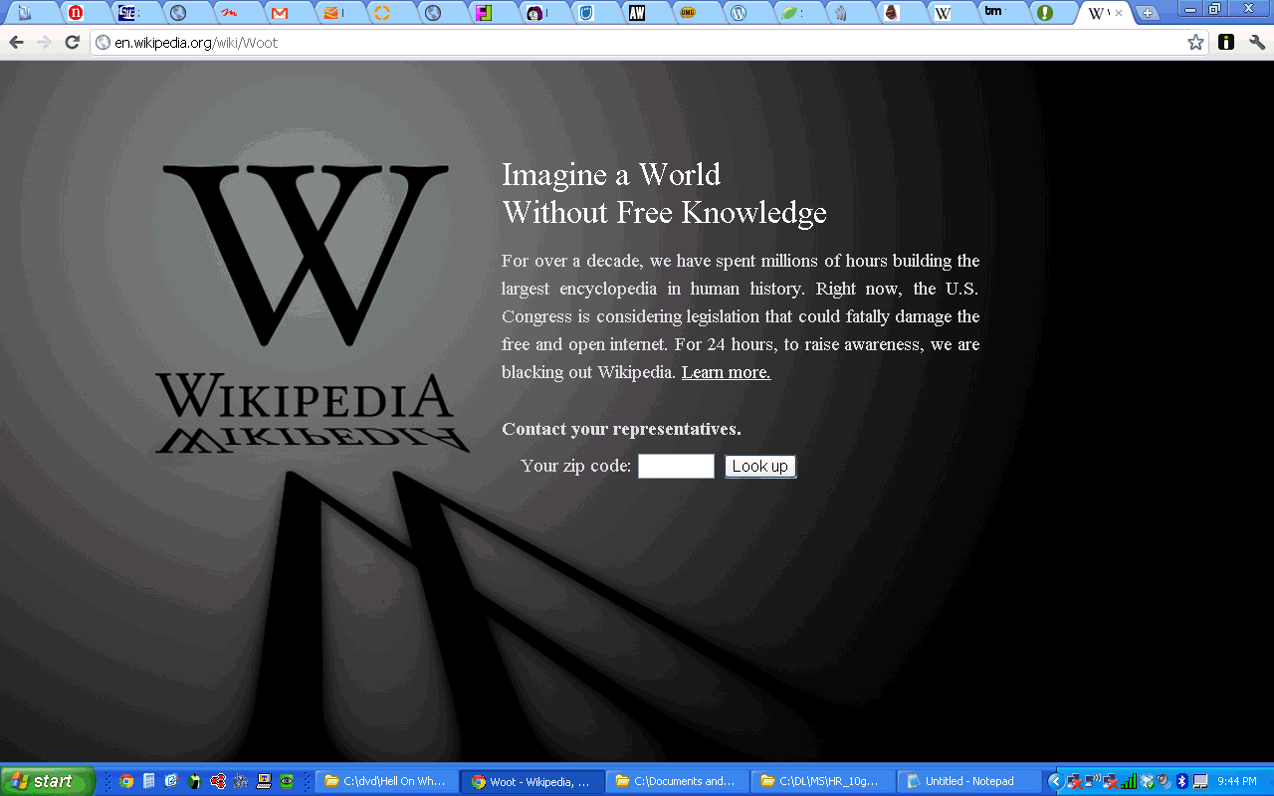Expand hidden system tray icons arrow
The height and width of the screenshot is (796, 1274).
click(1056, 781)
